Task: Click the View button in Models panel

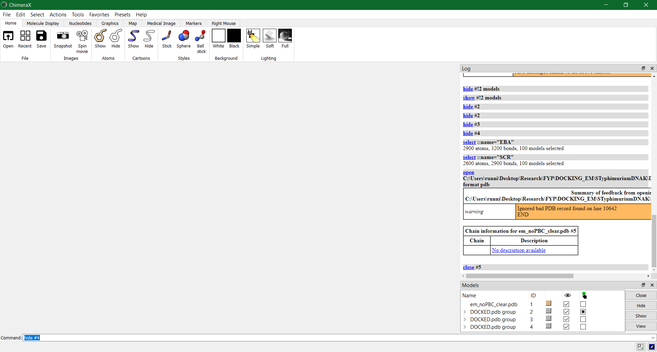Action: 641,326
